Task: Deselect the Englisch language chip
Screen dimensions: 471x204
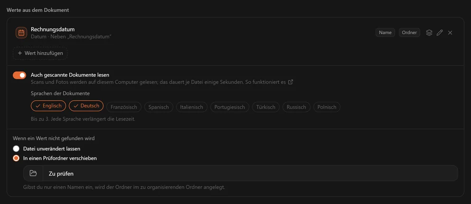Action: coord(48,106)
